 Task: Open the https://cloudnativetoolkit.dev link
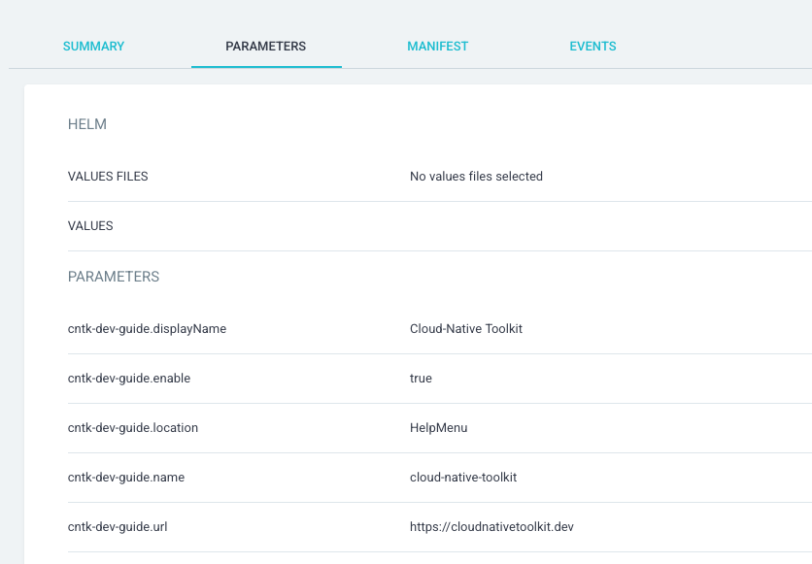pyautogui.click(x=491, y=526)
